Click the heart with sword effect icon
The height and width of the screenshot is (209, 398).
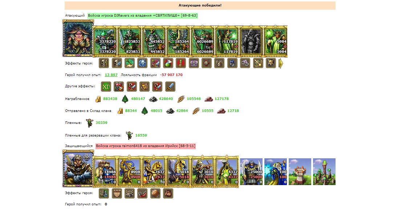[x=118, y=87]
